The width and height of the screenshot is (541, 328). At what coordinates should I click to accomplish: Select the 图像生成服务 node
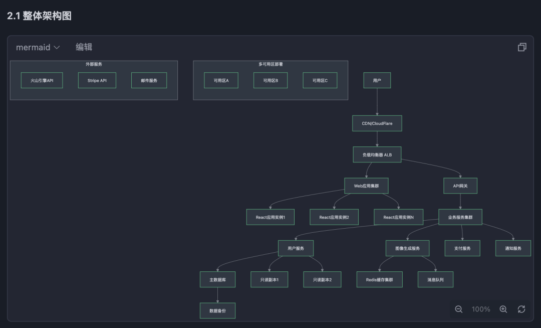(x=407, y=248)
